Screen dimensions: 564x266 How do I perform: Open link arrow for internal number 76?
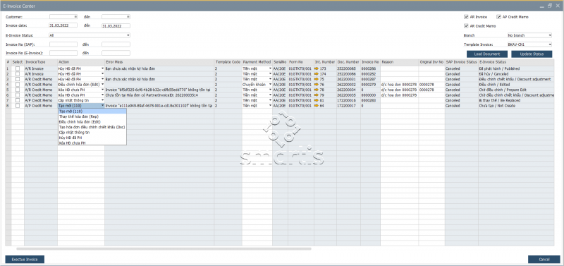(317, 84)
